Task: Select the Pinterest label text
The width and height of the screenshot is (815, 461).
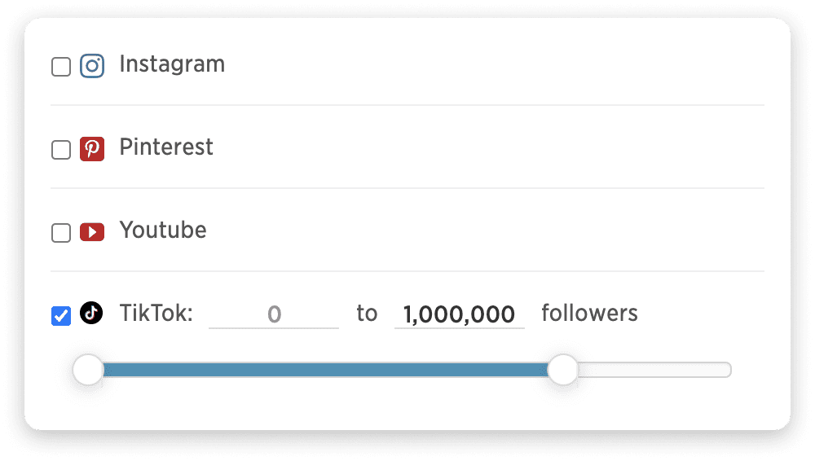Action: pyautogui.click(x=166, y=147)
